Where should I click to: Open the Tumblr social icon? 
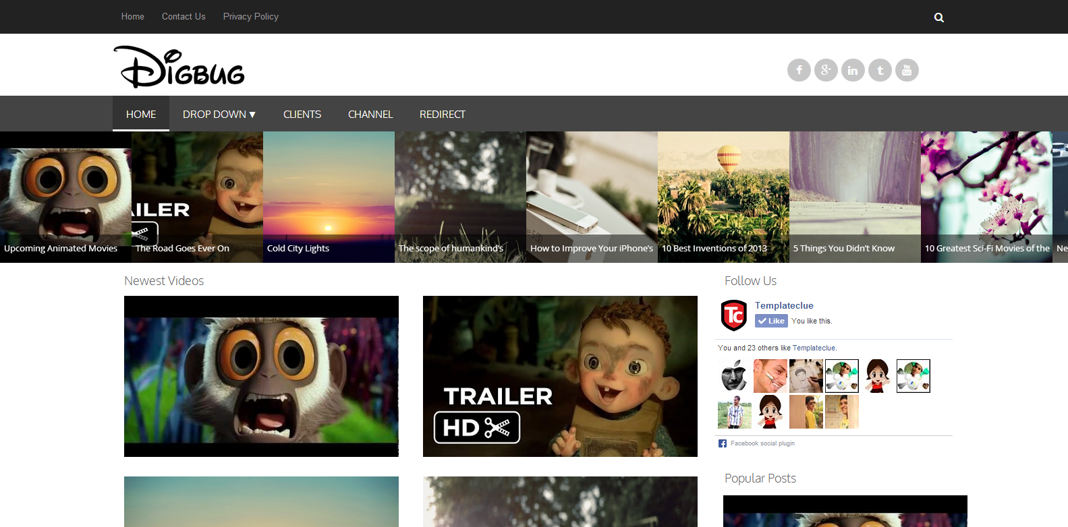(x=880, y=70)
